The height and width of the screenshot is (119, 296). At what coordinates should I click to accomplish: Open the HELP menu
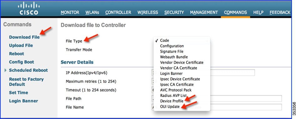pyautogui.click(x=258, y=12)
